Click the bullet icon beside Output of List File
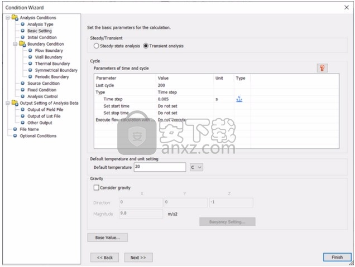 pyautogui.click(x=23, y=116)
